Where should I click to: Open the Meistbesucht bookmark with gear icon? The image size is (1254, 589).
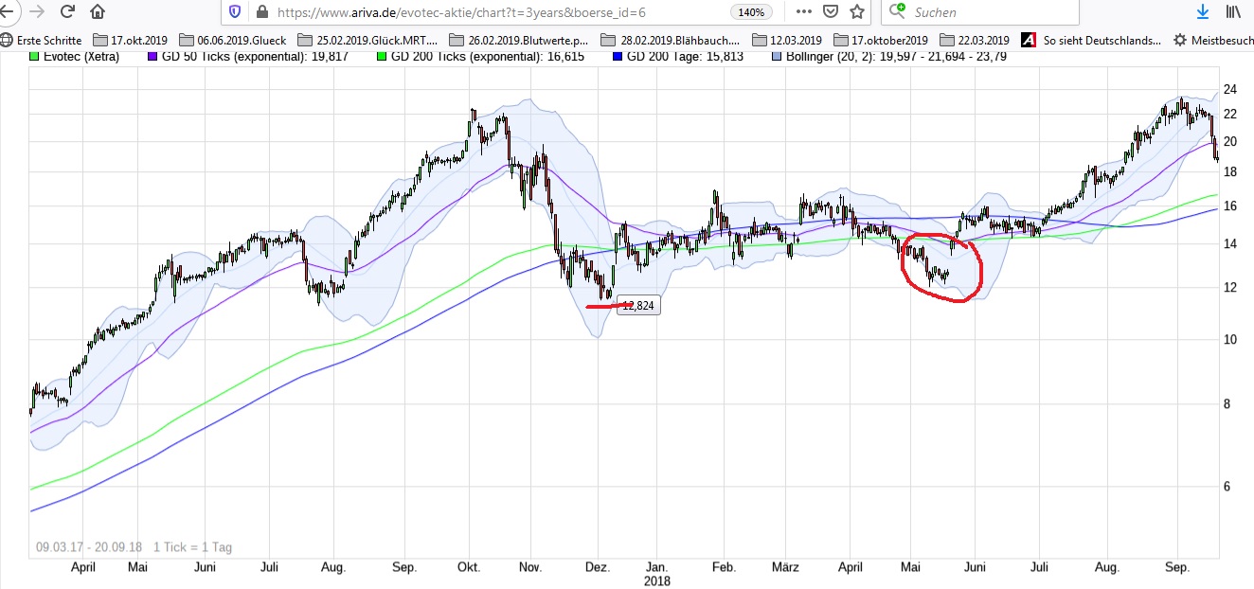(1213, 40)
